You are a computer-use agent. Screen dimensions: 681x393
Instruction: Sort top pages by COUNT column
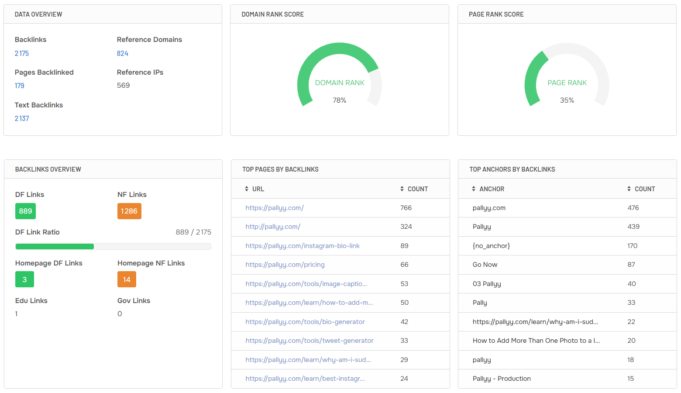(x=414, y=189)
